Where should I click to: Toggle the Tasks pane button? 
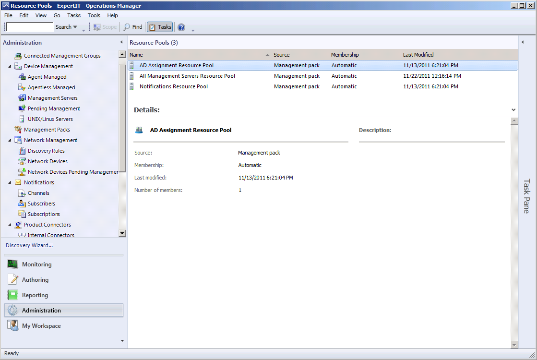[160, 27]
